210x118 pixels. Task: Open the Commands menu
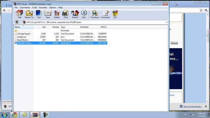tap(25, 8)
